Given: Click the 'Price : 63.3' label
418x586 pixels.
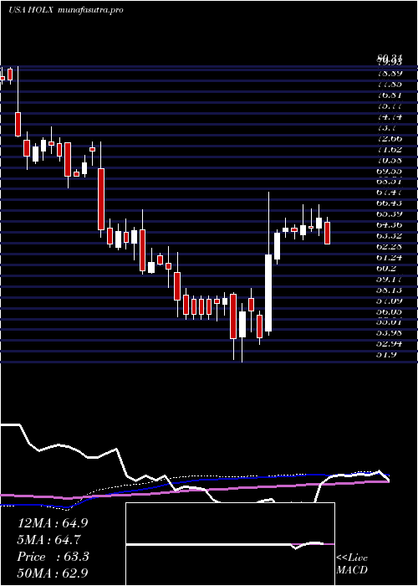Looking at the screenshot, I should pos(53,557).
